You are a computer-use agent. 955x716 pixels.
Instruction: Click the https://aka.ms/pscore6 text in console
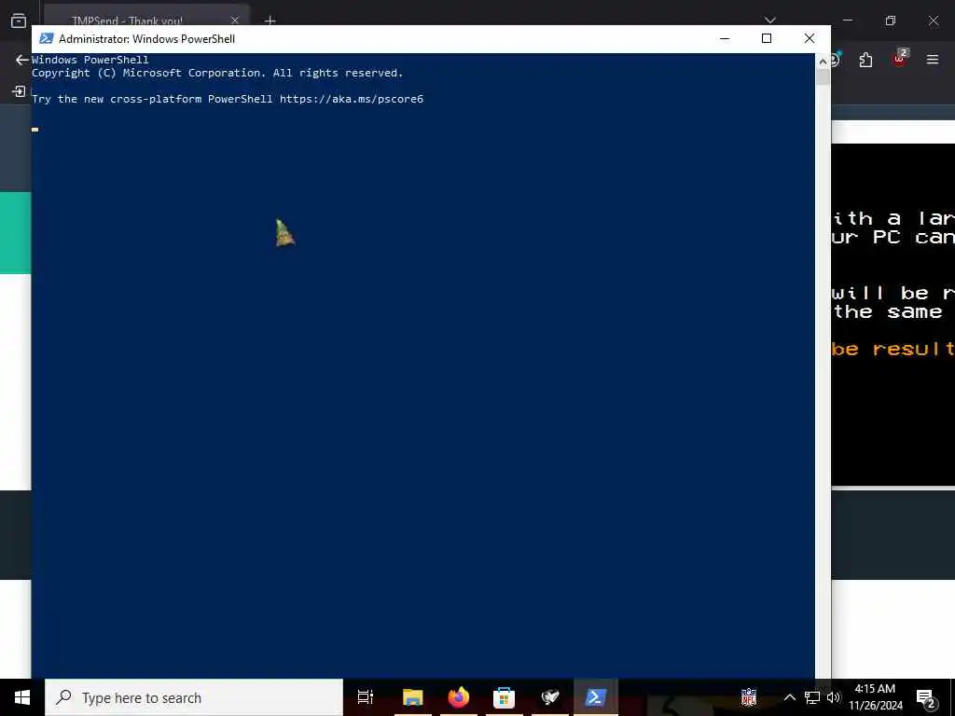tap(352, 99)
